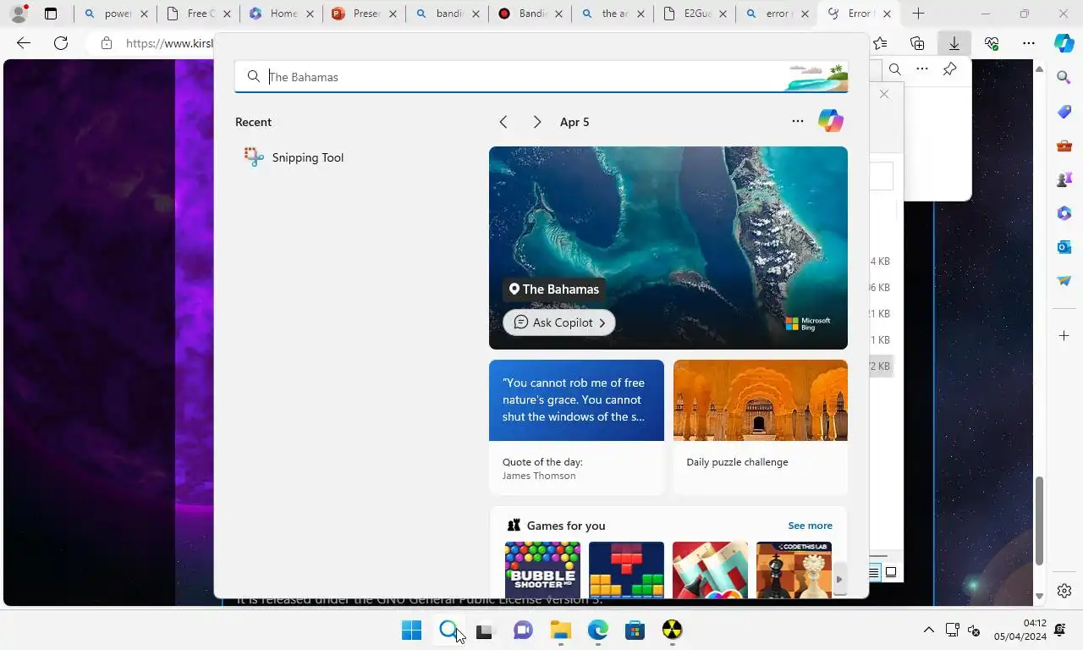Open Edge sidebar Search
Screen dimensions: 1083x650
pos(1064,77)
